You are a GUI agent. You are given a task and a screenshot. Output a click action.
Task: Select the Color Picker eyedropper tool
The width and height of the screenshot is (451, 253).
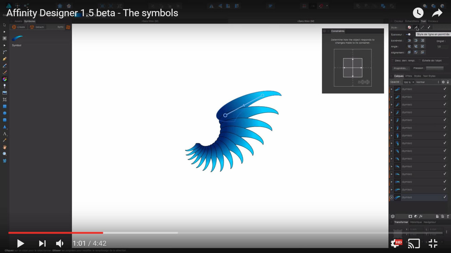pos(5,140)
